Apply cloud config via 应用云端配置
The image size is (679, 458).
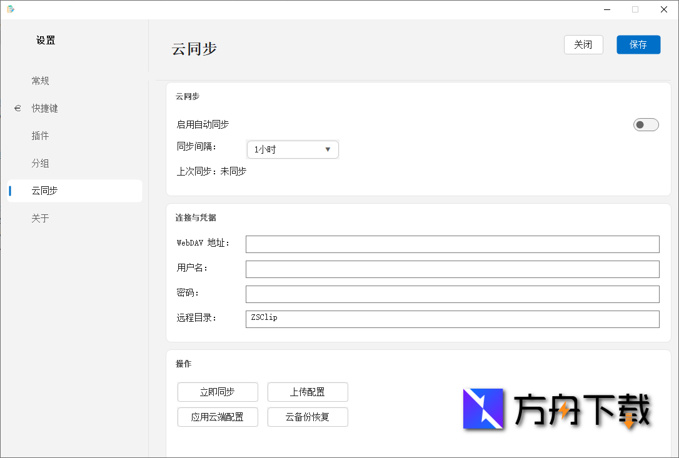[x=218, y=417]
